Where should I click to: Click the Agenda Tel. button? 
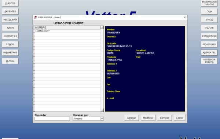coord(209,53)
